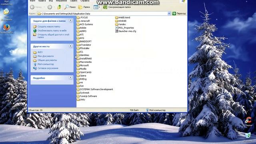256x144 pixels.
Task: Open the Сервис menu
Action: pyautogui.click(x=74, y=1)
